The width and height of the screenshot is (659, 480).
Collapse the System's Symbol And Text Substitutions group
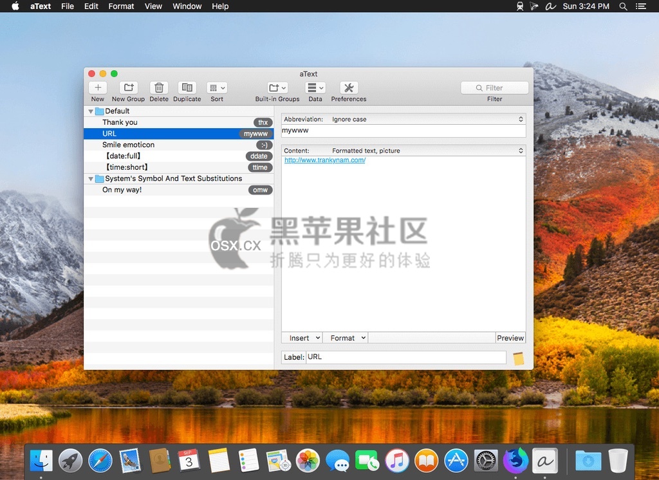click(x=90, y=179)
